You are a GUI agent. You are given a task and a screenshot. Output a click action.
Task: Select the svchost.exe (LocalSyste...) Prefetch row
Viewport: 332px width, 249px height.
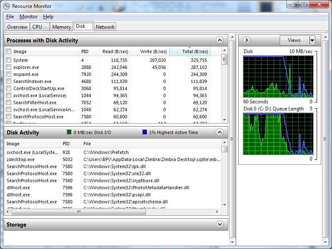113,152
